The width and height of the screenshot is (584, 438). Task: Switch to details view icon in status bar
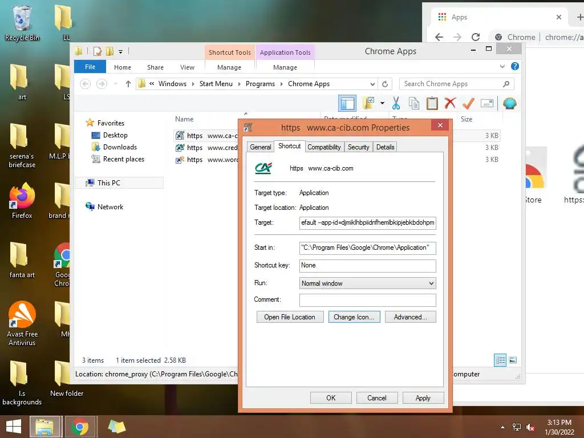click(x=500, y=360)
